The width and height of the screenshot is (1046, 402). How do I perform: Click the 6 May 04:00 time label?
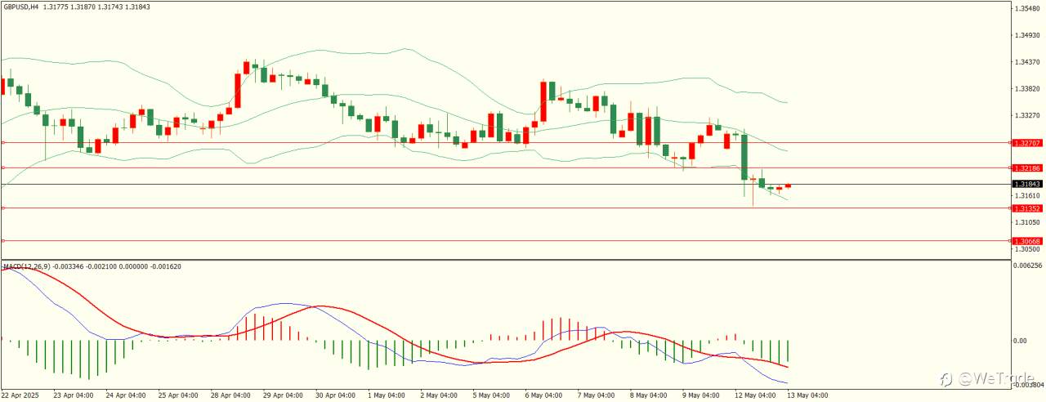point(543,395)
